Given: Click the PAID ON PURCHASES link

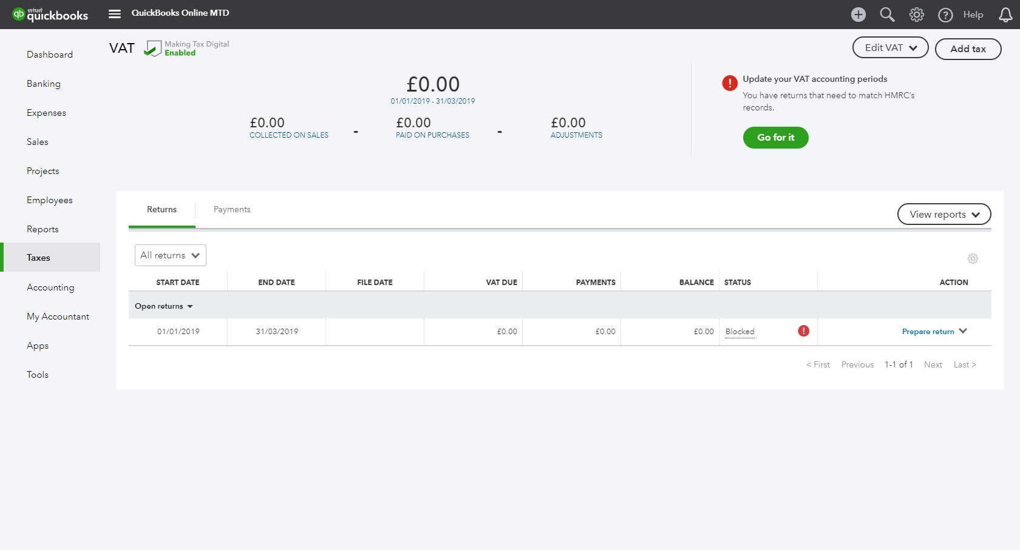Looking at the screenshot, I should coord(433,135).
